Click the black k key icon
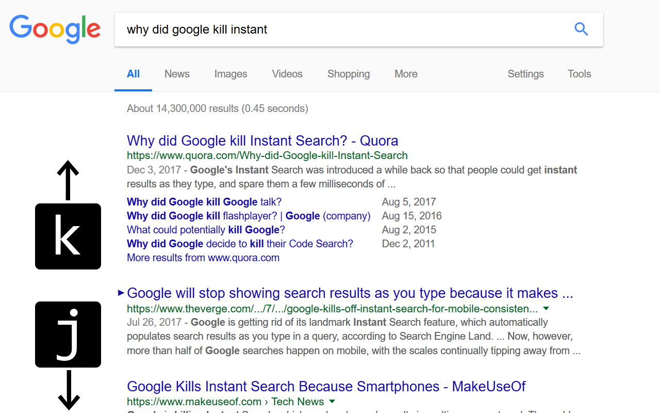This screenshot has height=413, width=660. coord(68,236)
